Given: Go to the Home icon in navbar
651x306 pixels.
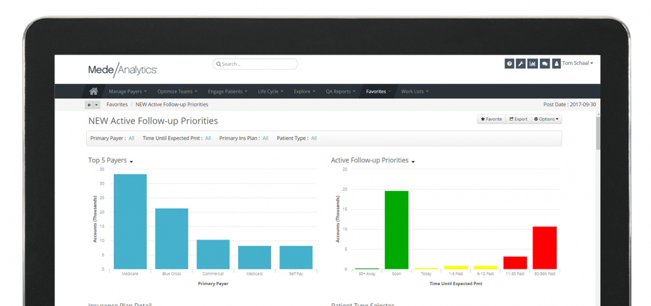Looking at the screenshot, I should (93, 91).
